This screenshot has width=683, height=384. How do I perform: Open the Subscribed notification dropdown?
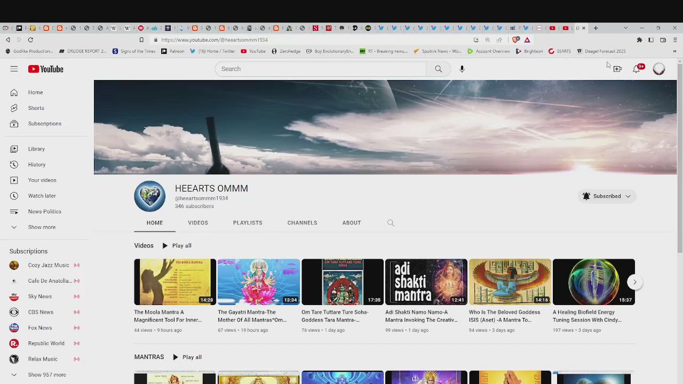click(x=607, y=196)
